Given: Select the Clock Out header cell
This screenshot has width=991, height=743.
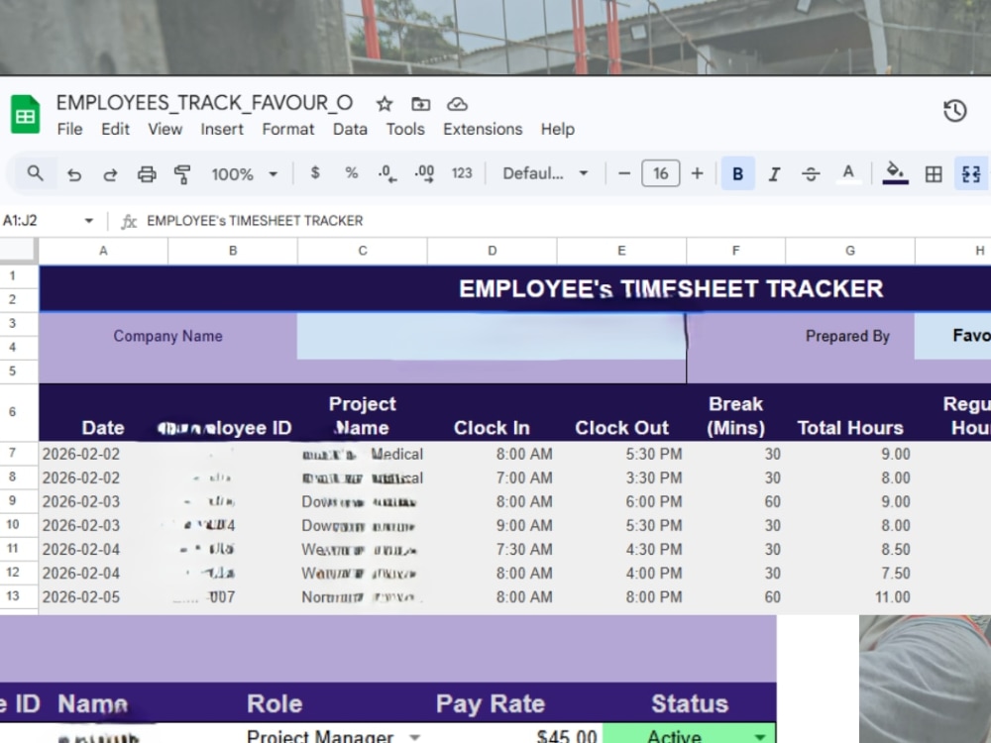Looking at the screenshot, I should 622,412.
